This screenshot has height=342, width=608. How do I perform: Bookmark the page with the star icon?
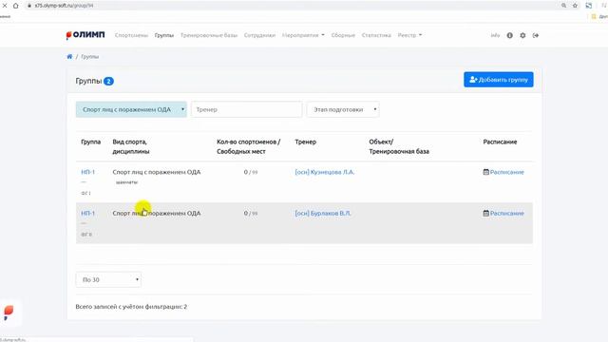click(x=575, y=6)
